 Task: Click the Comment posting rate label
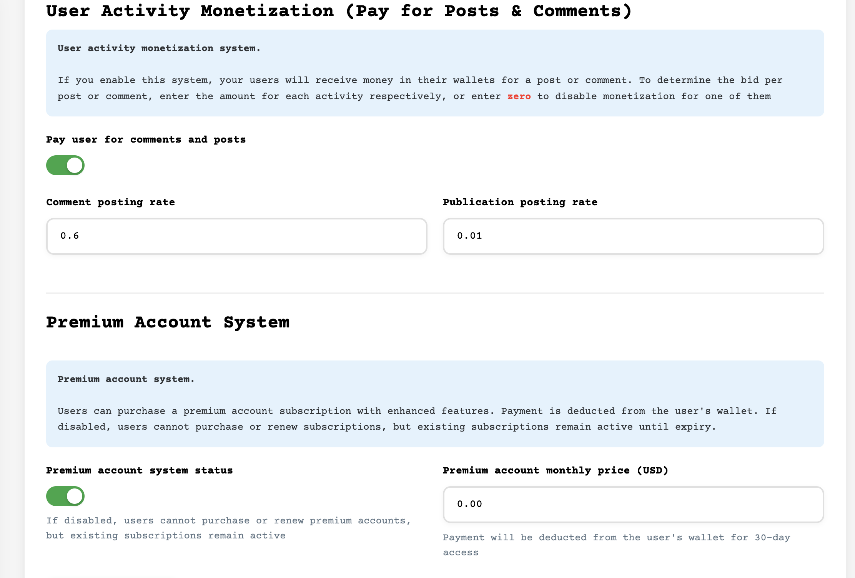click(x=110, y=202)
